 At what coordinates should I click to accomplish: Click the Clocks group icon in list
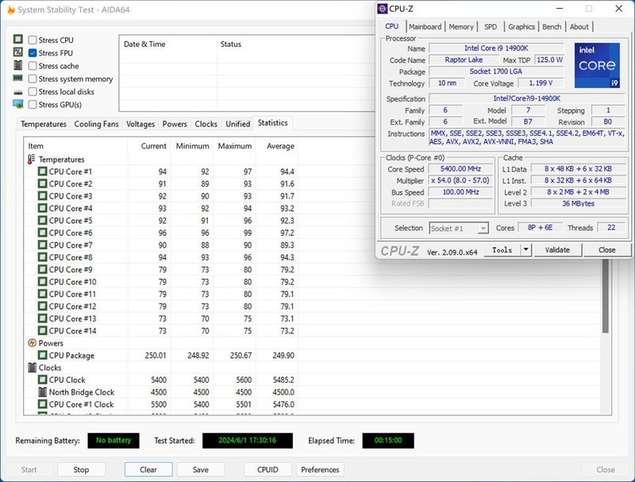(x=32, y=368)
